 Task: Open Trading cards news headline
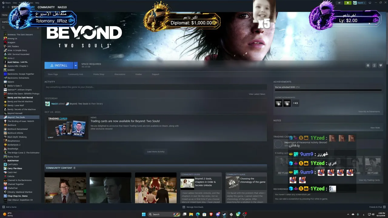125,121
